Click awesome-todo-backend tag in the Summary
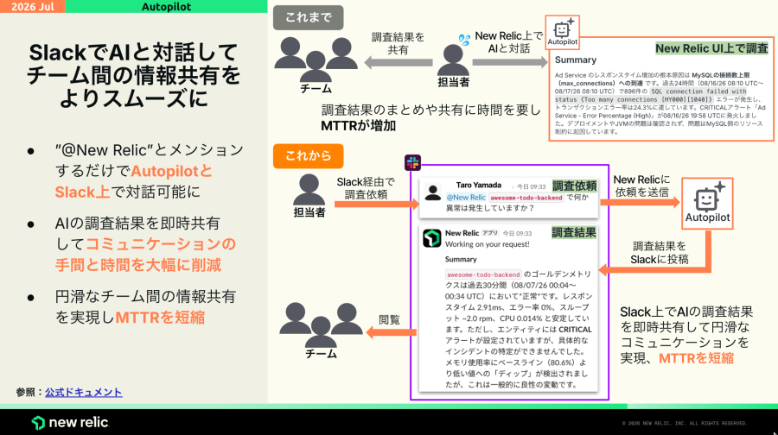Screen dimensions: 778x435 pos(482,274)
